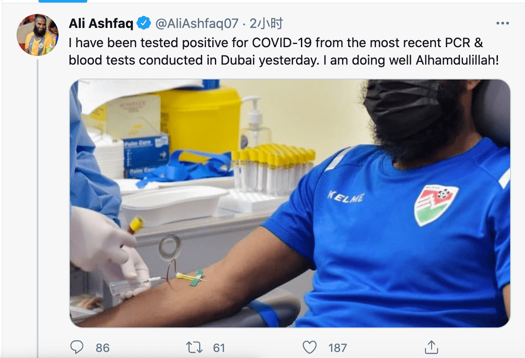Image resolution: width=525 pixels, height=358 pixels.
Task: Open the @AliAshfaq07 handle link
Action: [197, 24]
